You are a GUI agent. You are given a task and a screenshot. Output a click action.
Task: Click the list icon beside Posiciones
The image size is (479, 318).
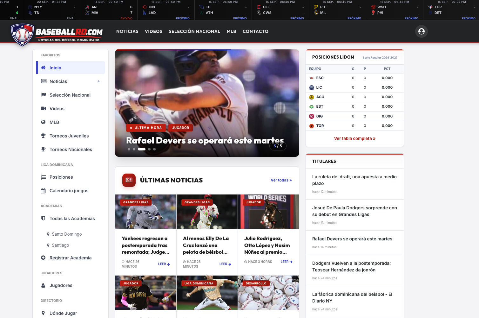click(43, 177)
